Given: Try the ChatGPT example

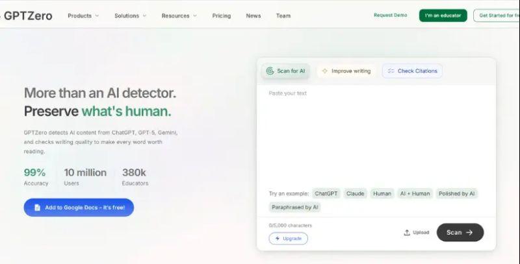Looking at the screenshot, I should (x=326, y=193).
